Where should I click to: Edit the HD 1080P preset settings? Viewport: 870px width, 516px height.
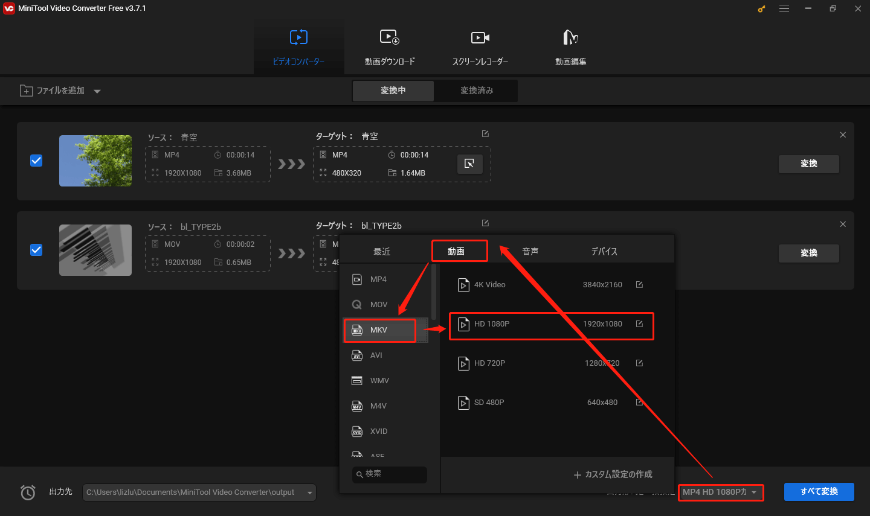(x=639, y=324)
